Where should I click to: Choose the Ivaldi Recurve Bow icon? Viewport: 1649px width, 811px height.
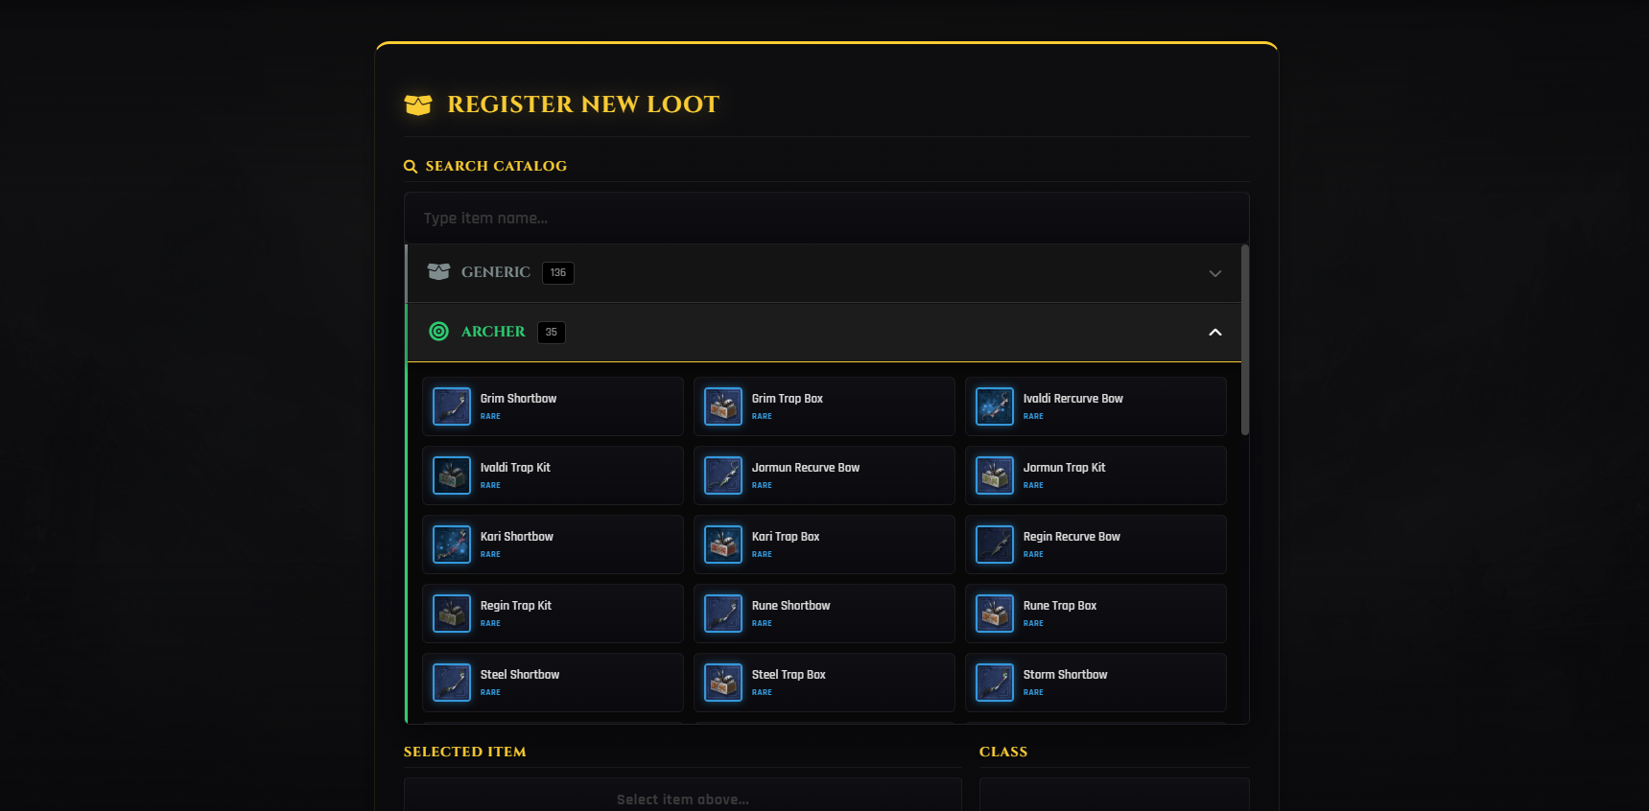(x=994, y=406)
